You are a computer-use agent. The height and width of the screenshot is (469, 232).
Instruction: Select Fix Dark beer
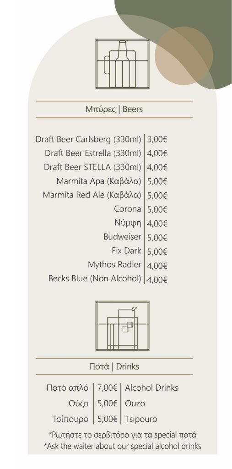tap(126, 251)
